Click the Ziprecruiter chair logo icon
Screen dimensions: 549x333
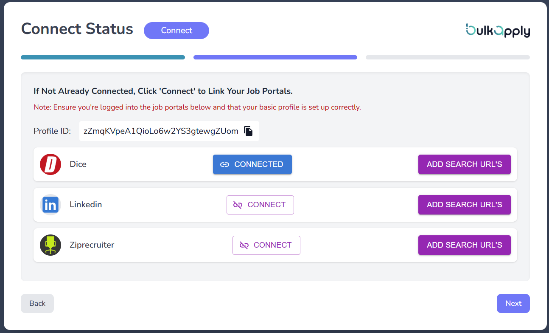coord(50,245)
